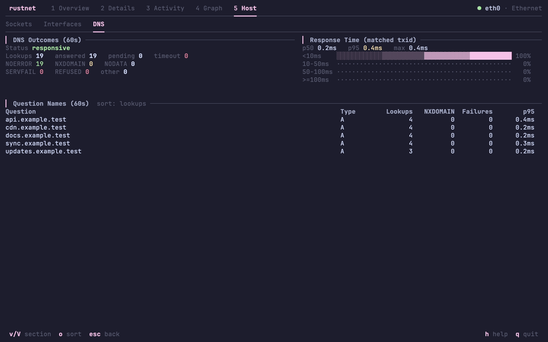Select the docs.example.test question row
This screenshot has width=548, height=342.
coord(270,135)
